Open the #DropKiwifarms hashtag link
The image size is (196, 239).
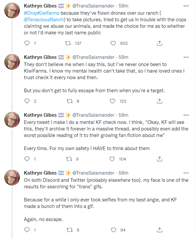point(41,13)
